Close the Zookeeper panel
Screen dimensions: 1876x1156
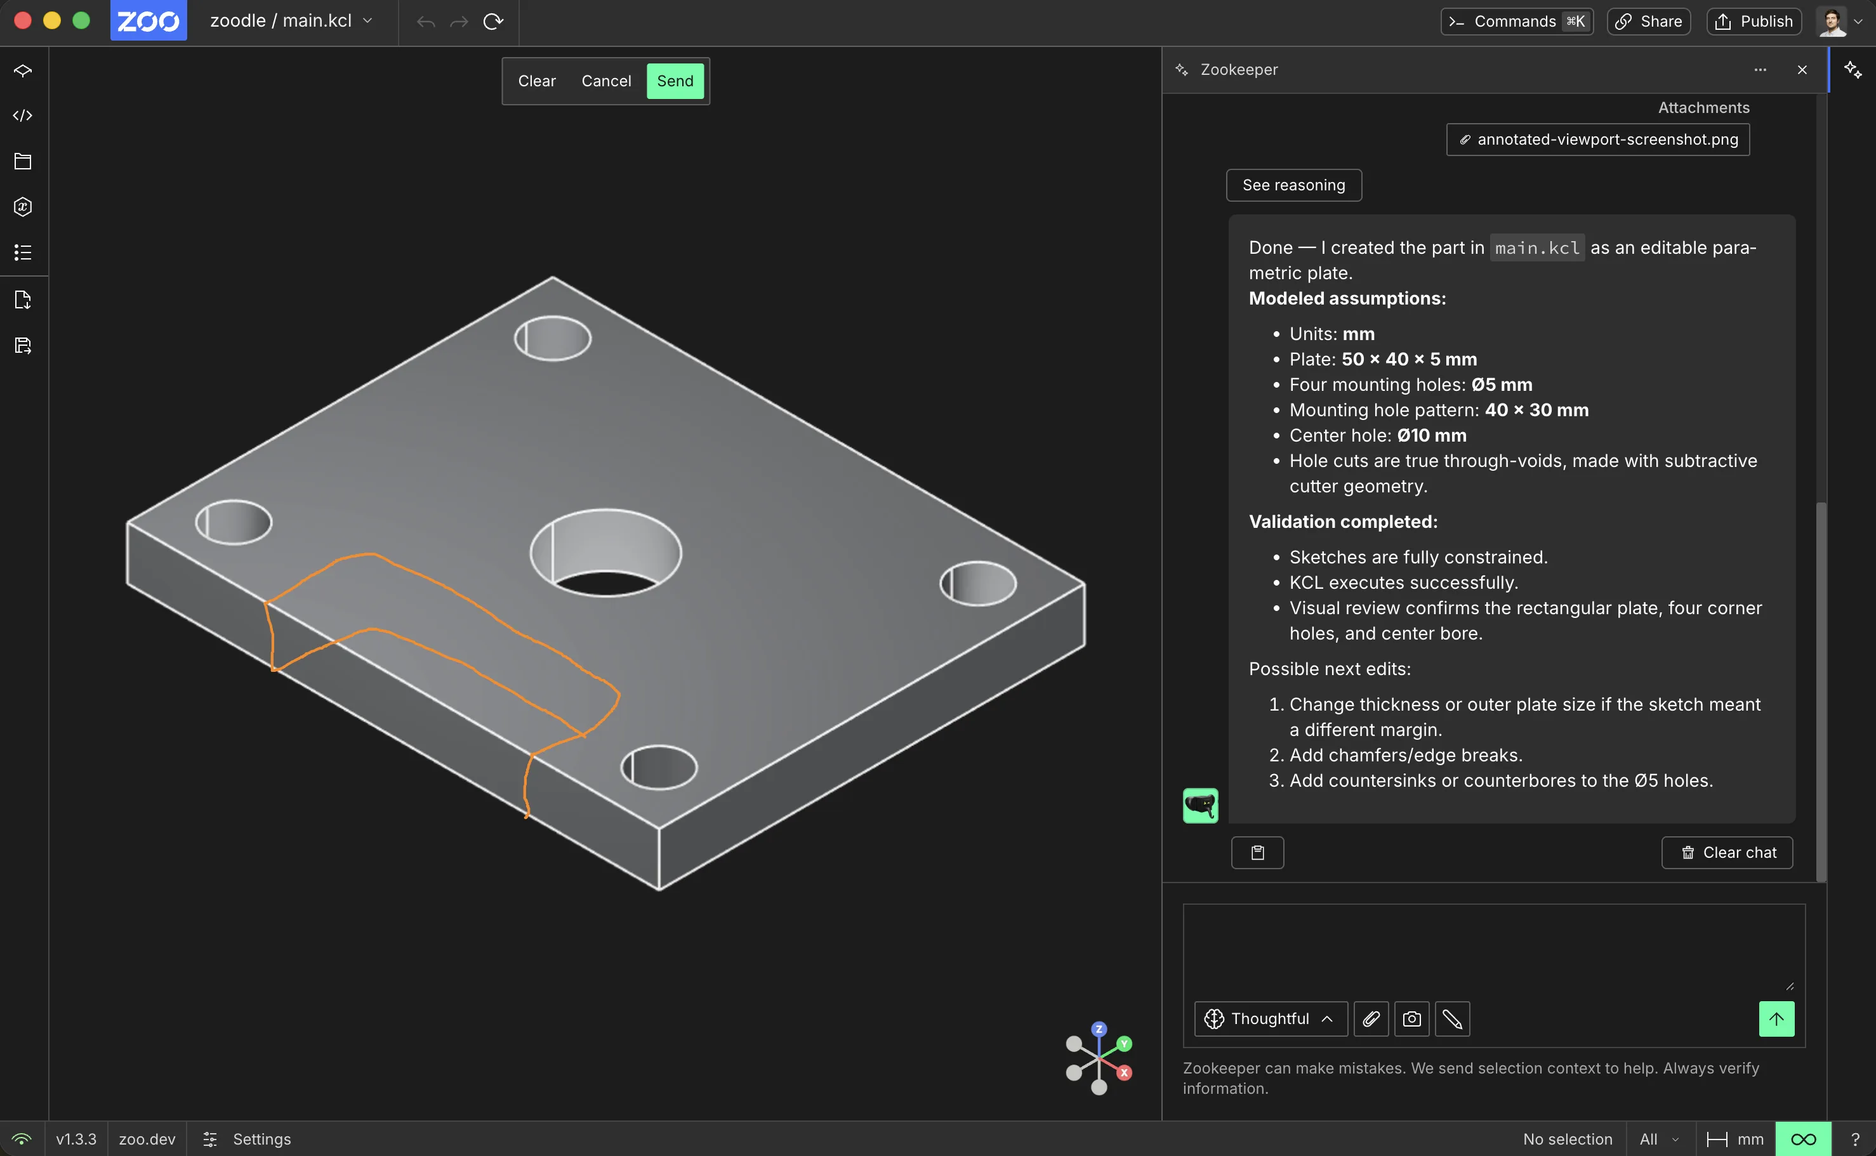(1802, 70)
